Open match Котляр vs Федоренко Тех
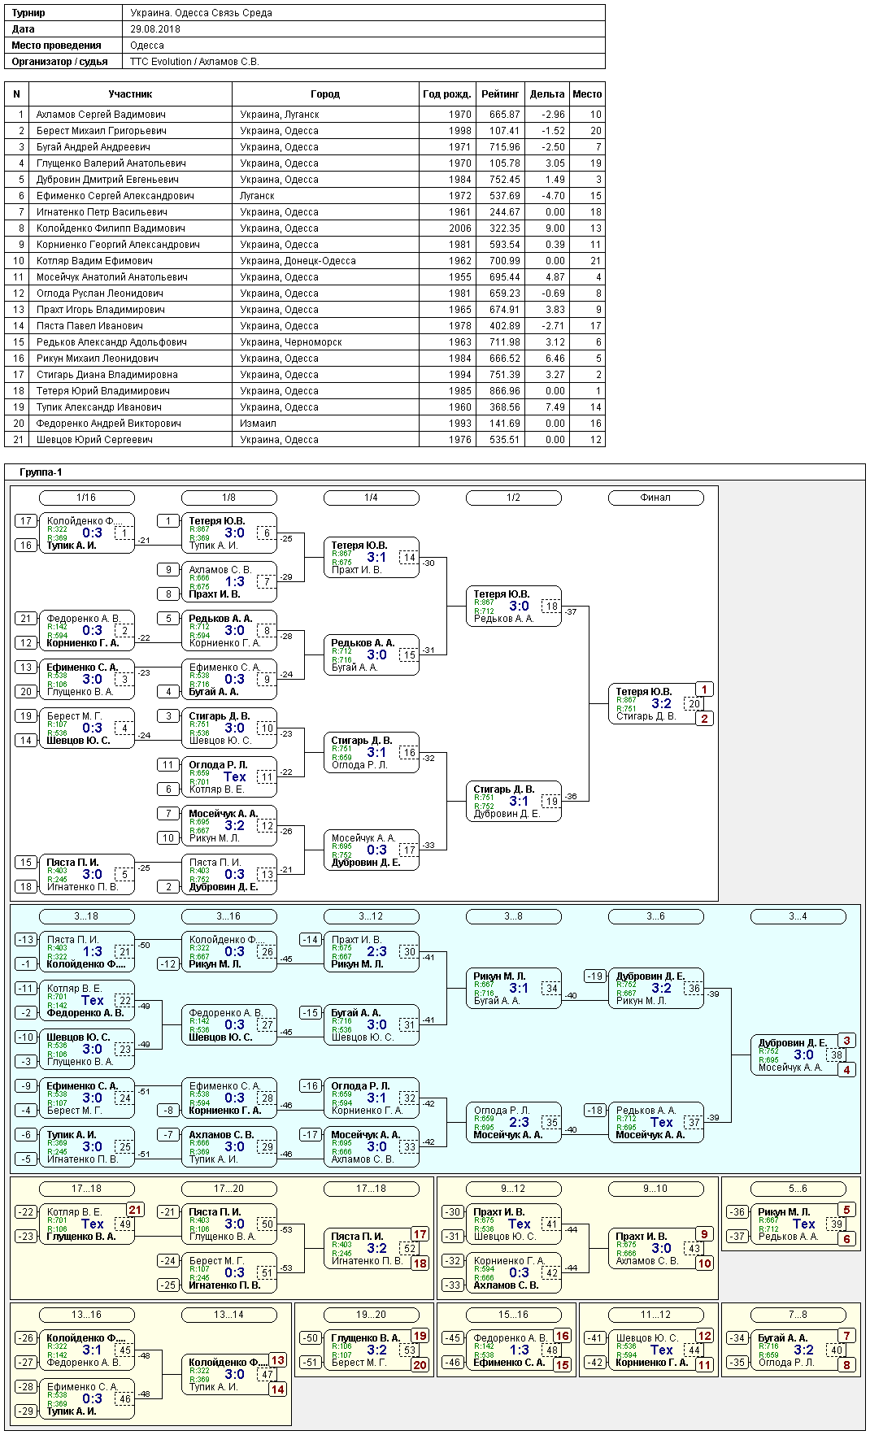Screen dimensions: 870x1435 [86, 1001]
